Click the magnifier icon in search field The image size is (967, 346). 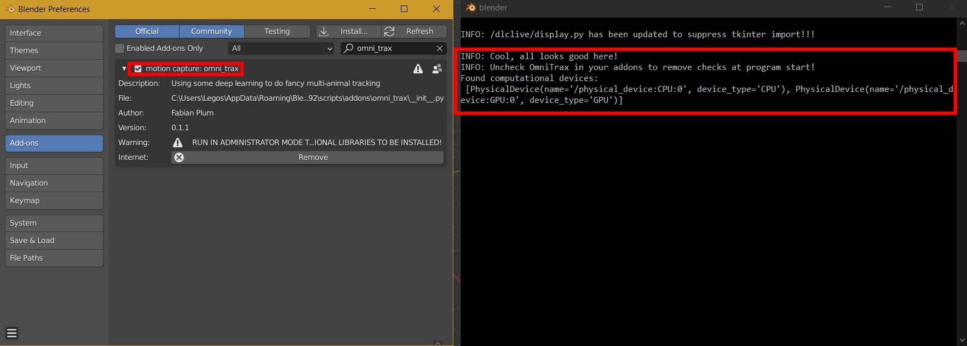coord(348,48)
